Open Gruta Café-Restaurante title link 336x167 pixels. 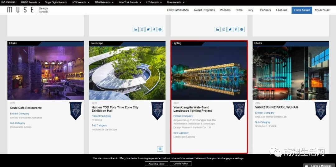(x=26, y=108)
